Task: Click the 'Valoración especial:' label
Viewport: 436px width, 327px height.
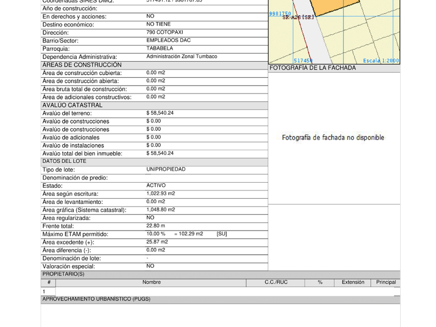Action: [x=69, y=266]
